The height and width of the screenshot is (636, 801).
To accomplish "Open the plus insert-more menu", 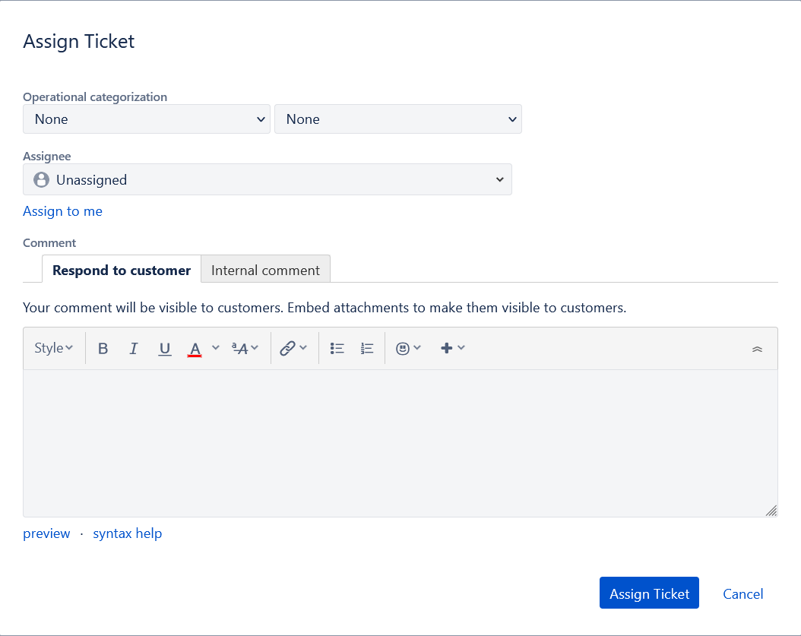I will tap(453, 349).
